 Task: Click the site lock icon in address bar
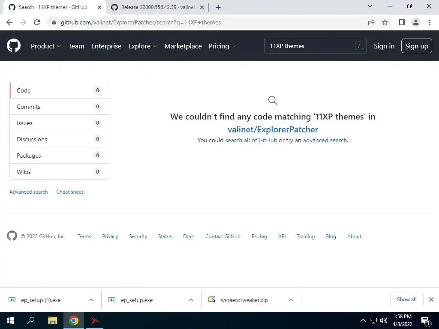54,22
